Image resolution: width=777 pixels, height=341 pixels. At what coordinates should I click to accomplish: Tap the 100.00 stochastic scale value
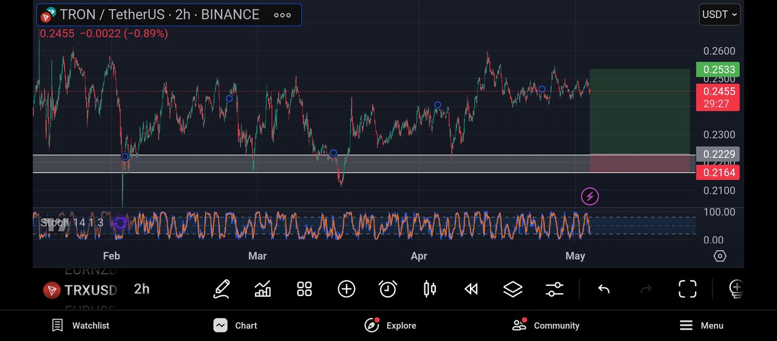[719, 212]
